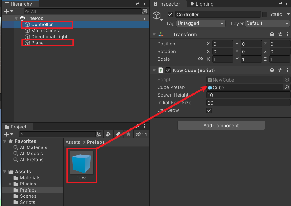The height and width of the screenshot is (206, 291).
Task: Open the Hierarchy create dropdown arrow
Action: (12, 11)
